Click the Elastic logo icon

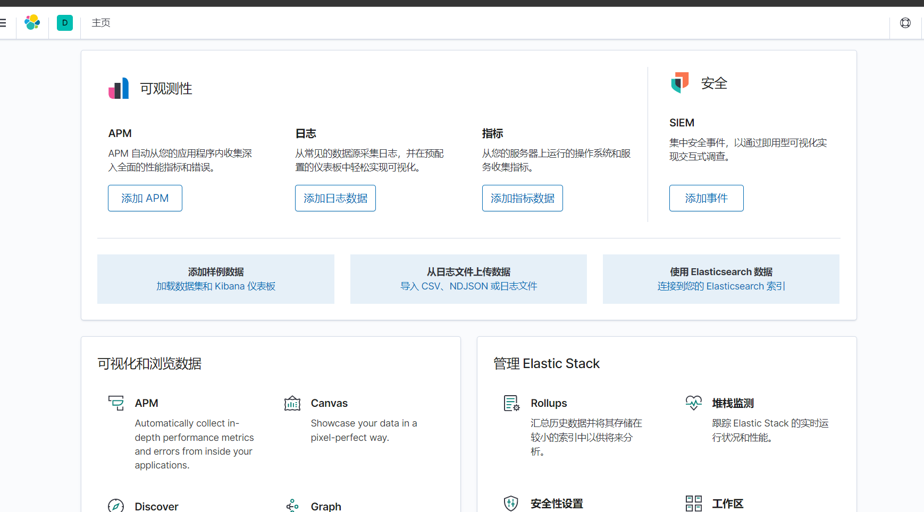pos(32,22)
